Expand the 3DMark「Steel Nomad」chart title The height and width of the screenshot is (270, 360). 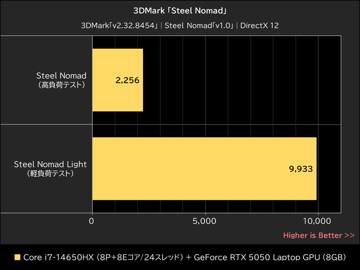(x=180, y=10)
